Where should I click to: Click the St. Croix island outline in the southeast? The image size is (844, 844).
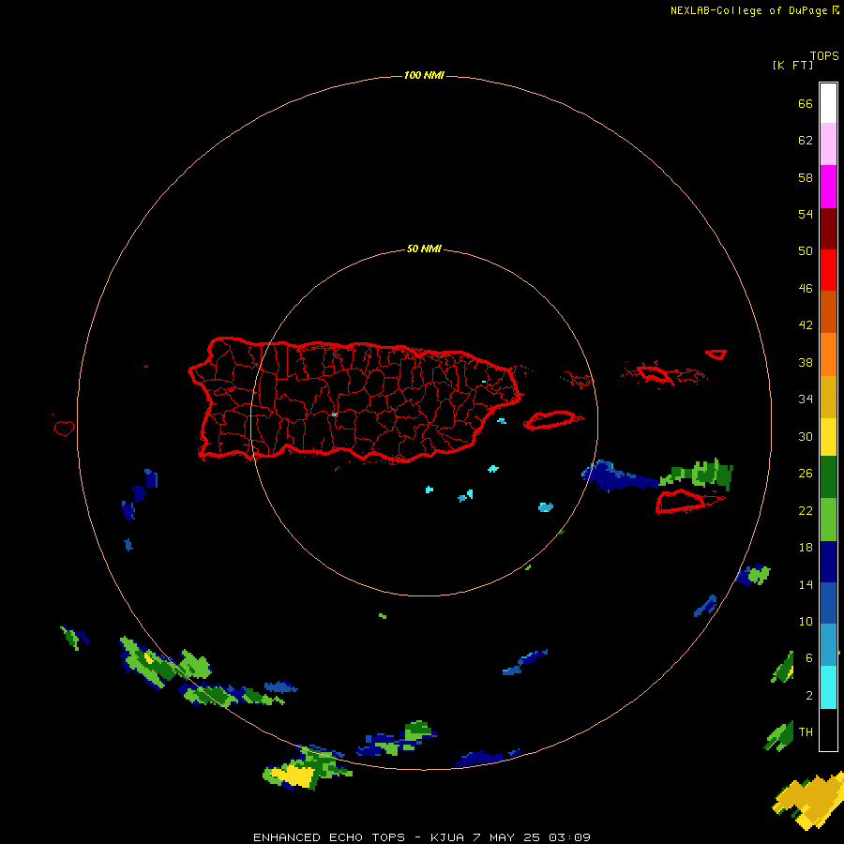coord(683,501)
